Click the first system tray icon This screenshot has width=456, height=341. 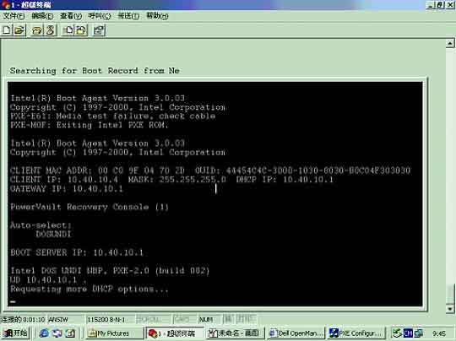pyautogui.click(x=396, y=333)
